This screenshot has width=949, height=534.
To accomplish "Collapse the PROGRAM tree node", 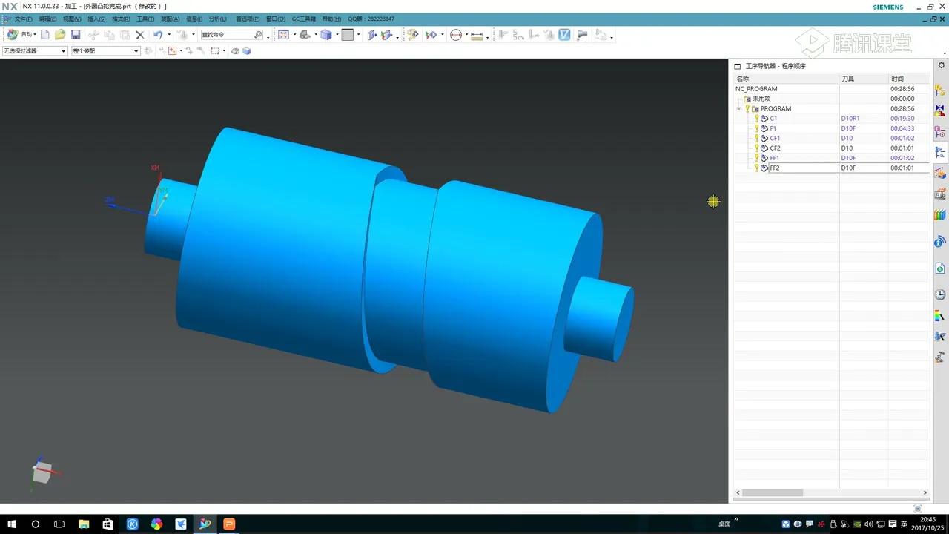I will [x=739, y=109].
